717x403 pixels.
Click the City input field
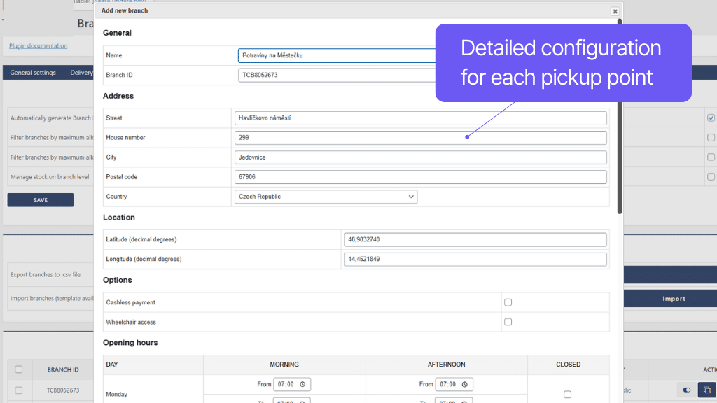tap(420, 157)
